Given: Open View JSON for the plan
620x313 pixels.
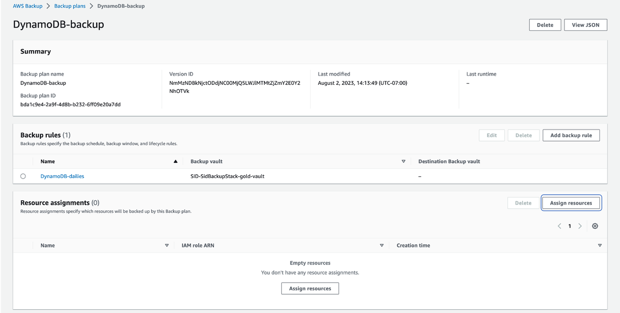Looking at the screenshot, I should [x=585, y=25].
